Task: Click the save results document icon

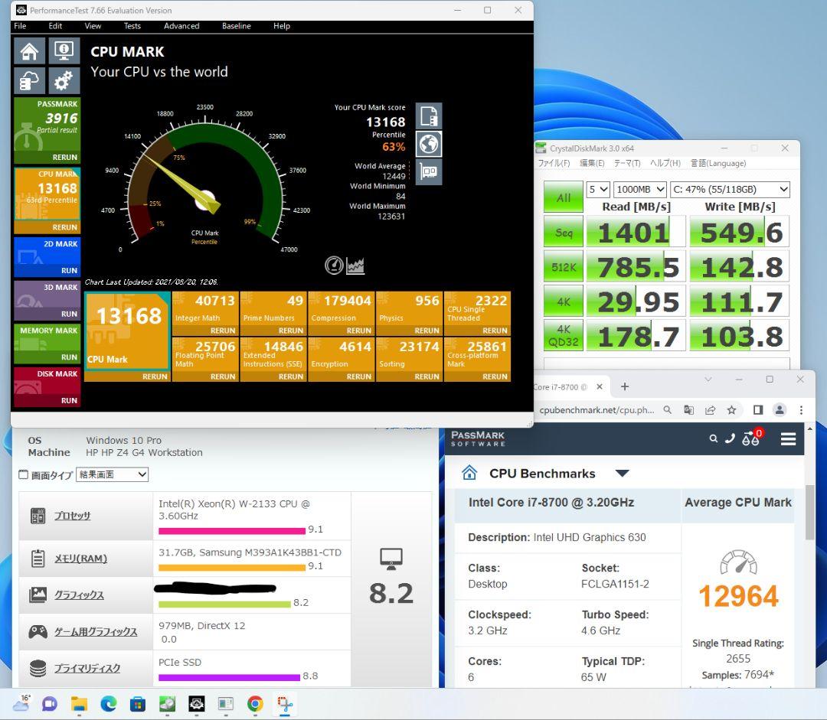Action: pyautogui.click(x=428, y=116)
